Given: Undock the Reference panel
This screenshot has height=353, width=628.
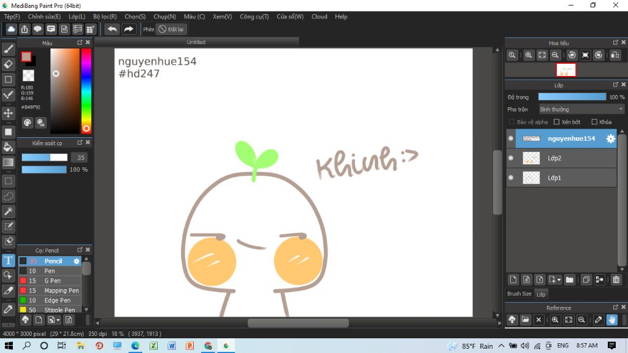Looking at the screenshot, I should [x=616, y=307].
